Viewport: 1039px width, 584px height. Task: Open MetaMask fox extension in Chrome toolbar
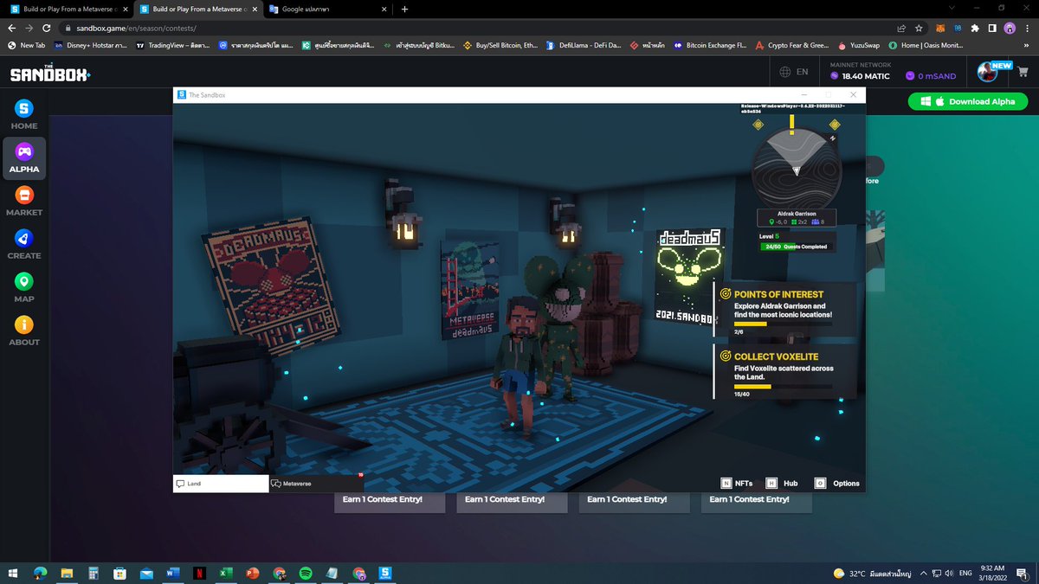[x=940, y=28]
